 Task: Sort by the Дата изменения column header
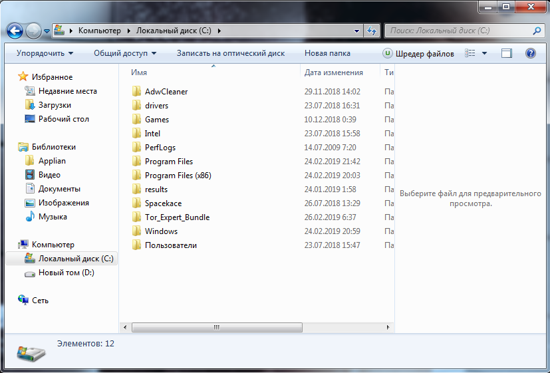pyautogui.click(x=334, y=72)
